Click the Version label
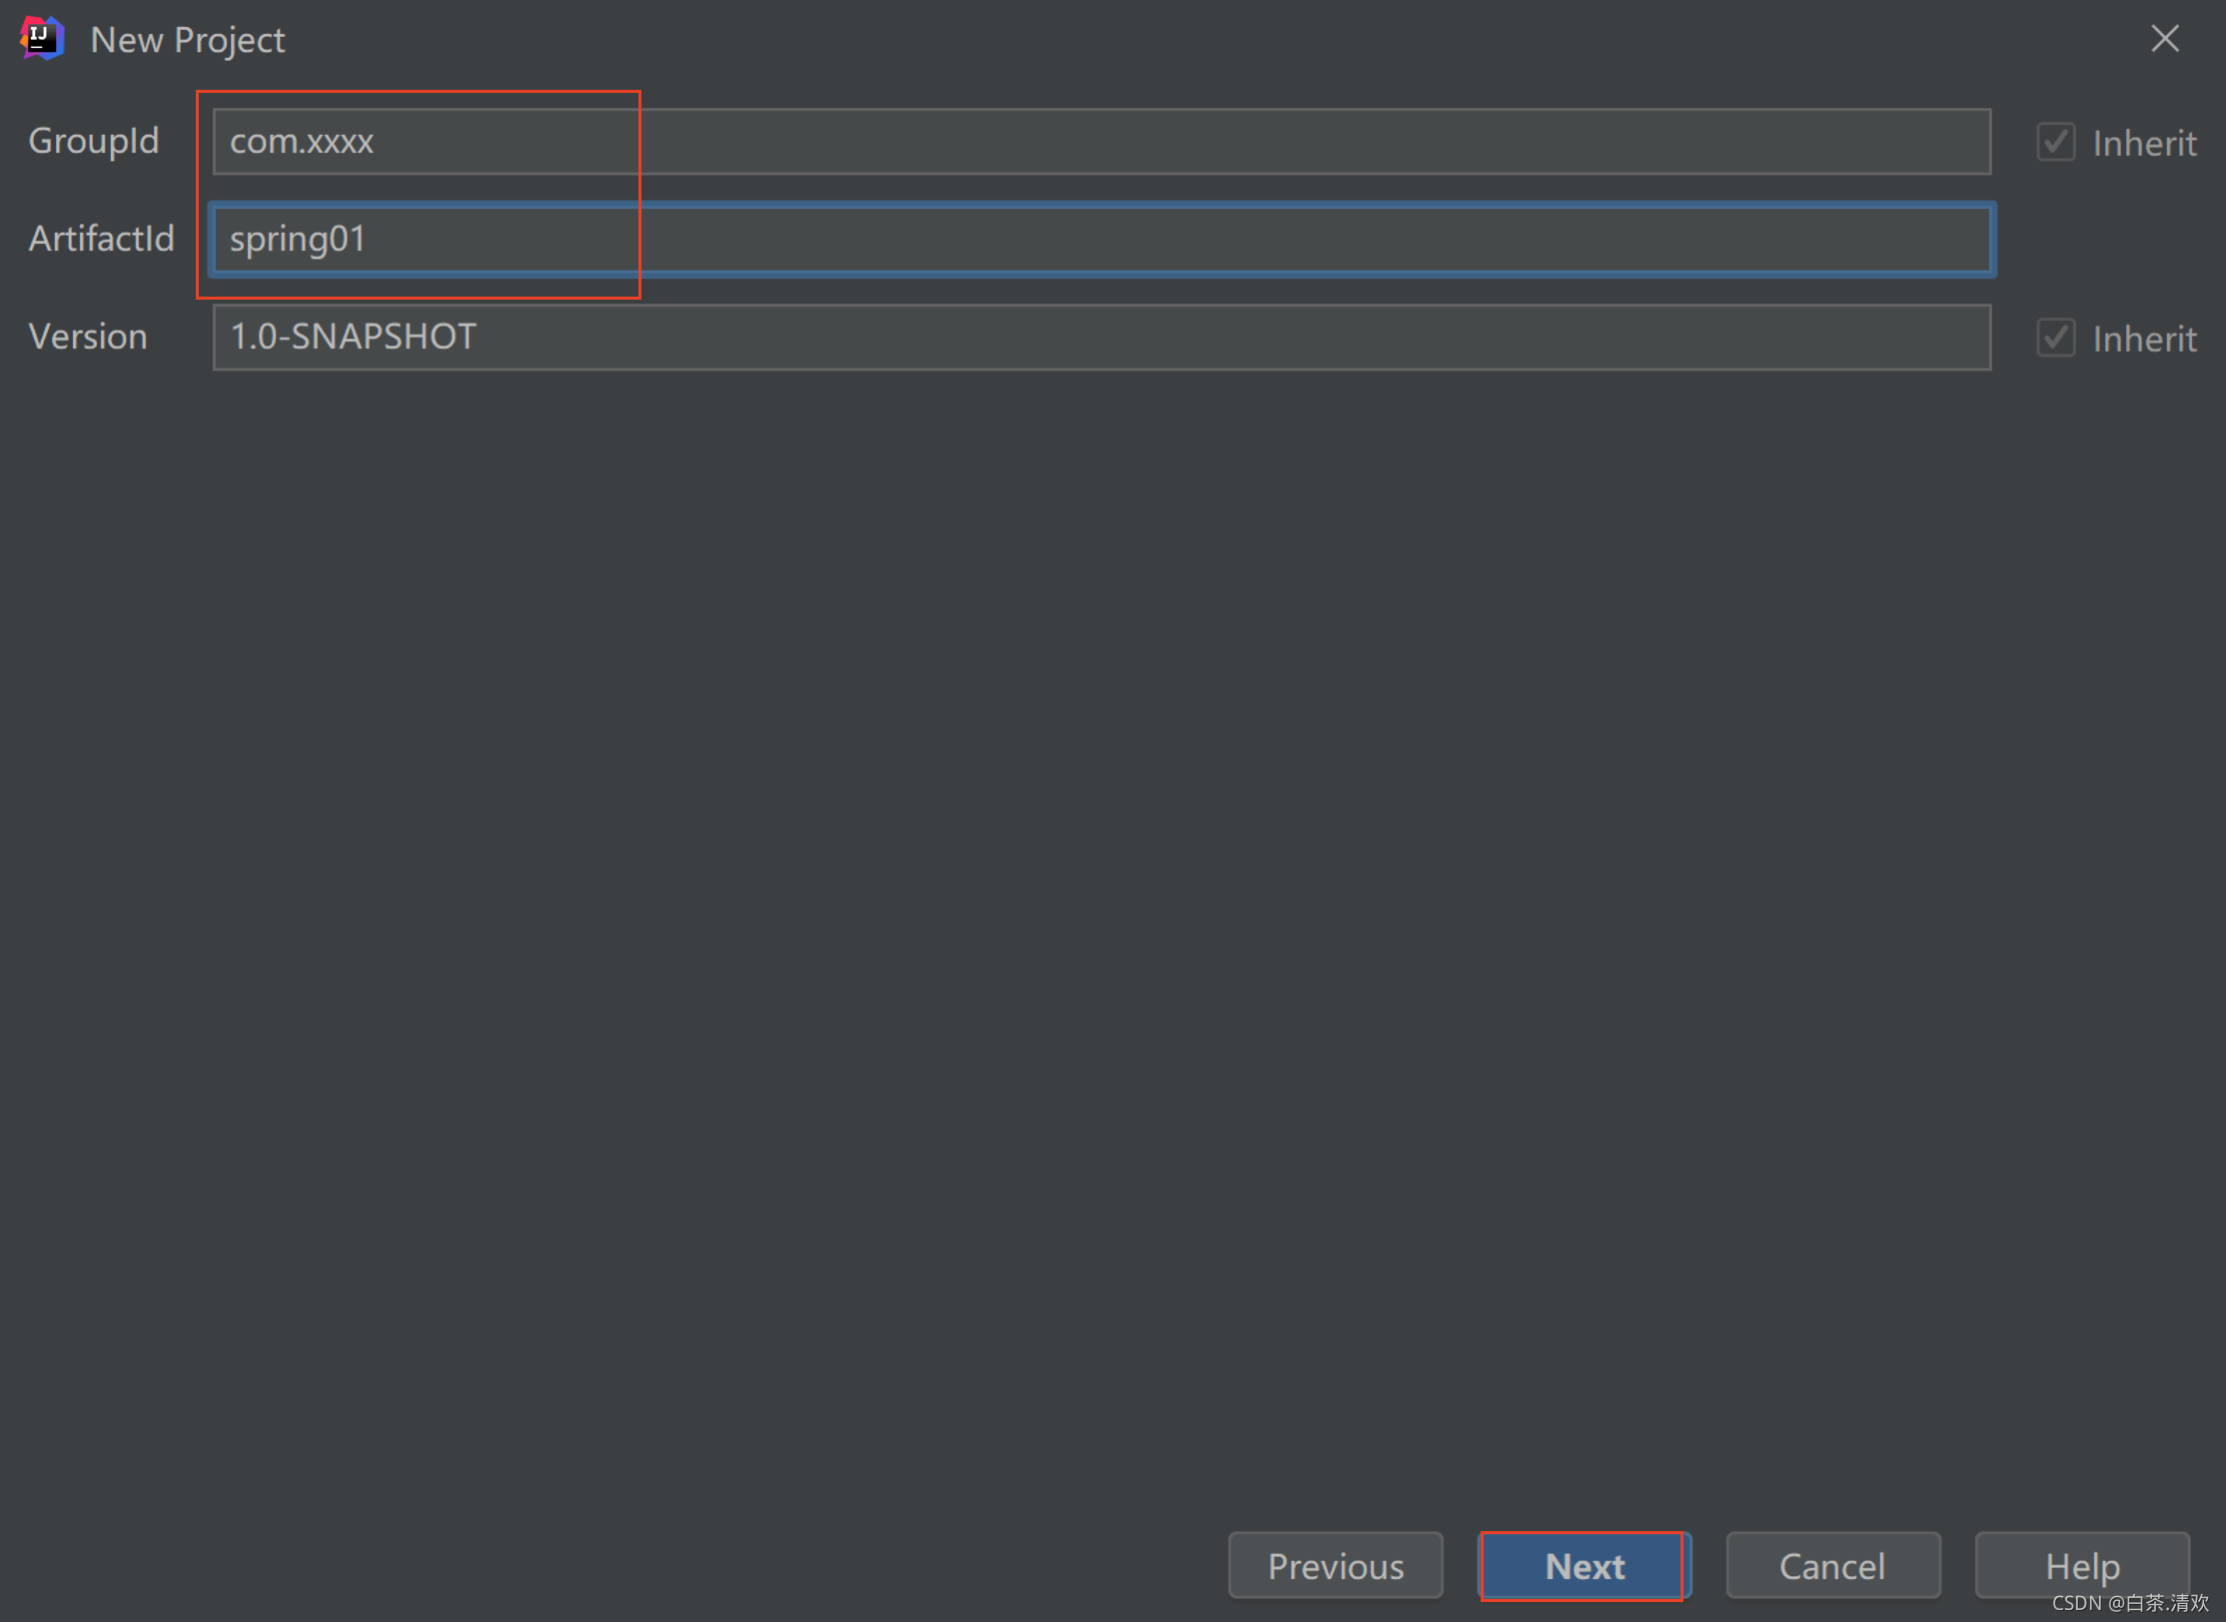Image resolution: width=2226 pixels, height=1622 pixels. 88,337
